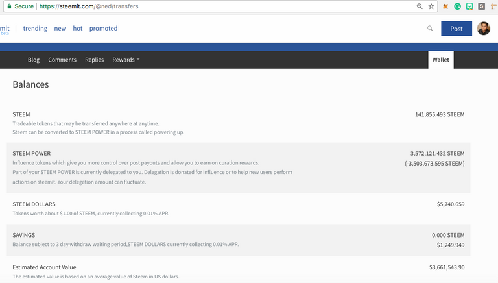
Task: Go to trending posts
Action: [35, 29]
